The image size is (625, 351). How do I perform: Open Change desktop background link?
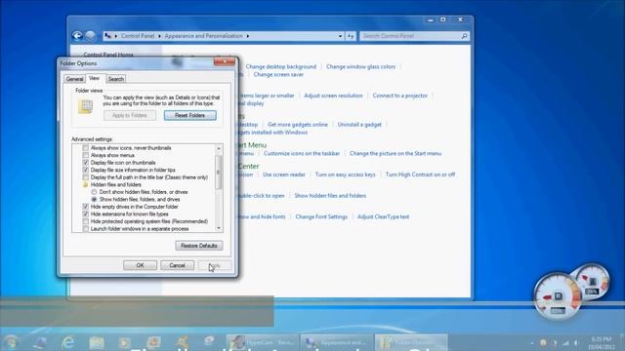click(281, 67)
